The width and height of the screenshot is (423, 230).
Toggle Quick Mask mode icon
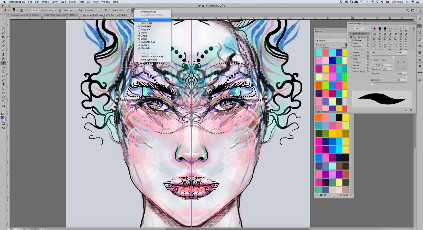pyautogui.click(x=3, y=124)
